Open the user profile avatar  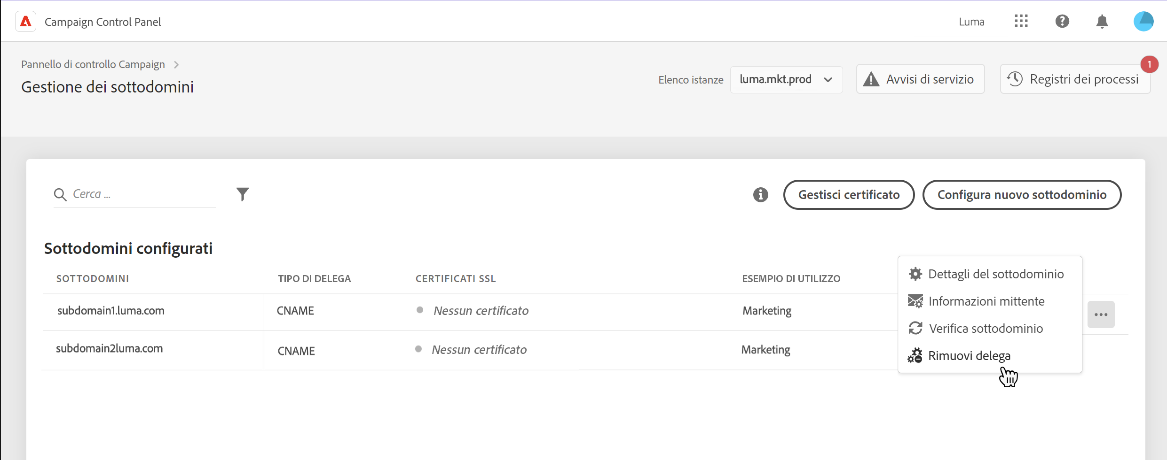coord(1143,21)
